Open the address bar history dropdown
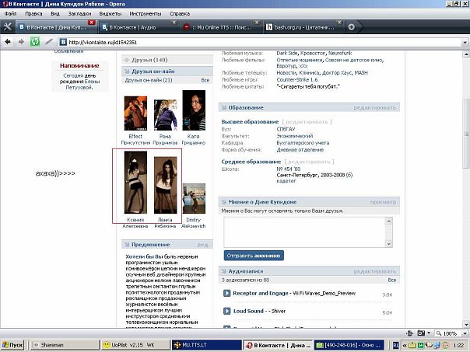This screenshot has height=352, width=470. pyautogui.click(x=465, y=42)
